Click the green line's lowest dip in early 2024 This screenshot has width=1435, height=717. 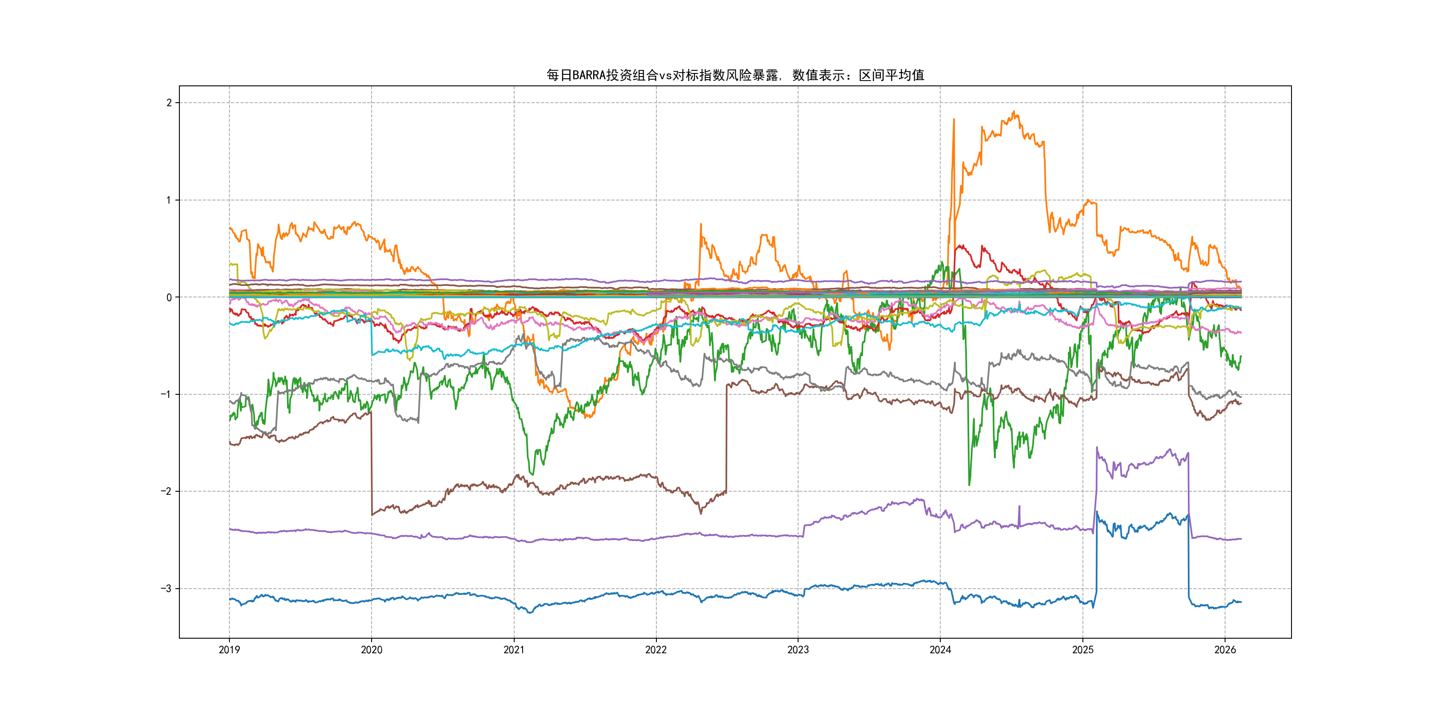pyautogui.click(x=970, y=483)
